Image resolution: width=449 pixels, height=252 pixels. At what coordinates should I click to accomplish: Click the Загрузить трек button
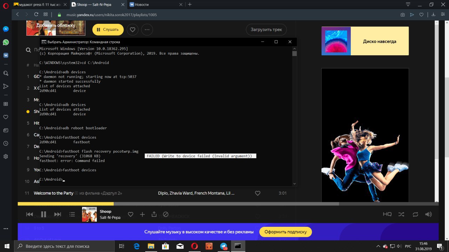tap(266, 30)
